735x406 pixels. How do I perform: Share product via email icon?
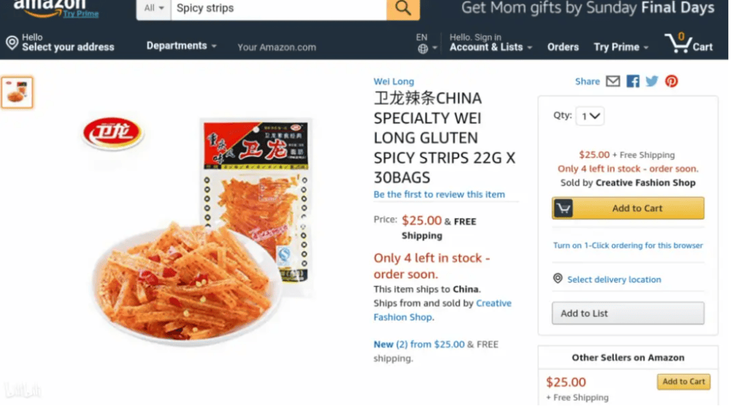tap(612, 81)
